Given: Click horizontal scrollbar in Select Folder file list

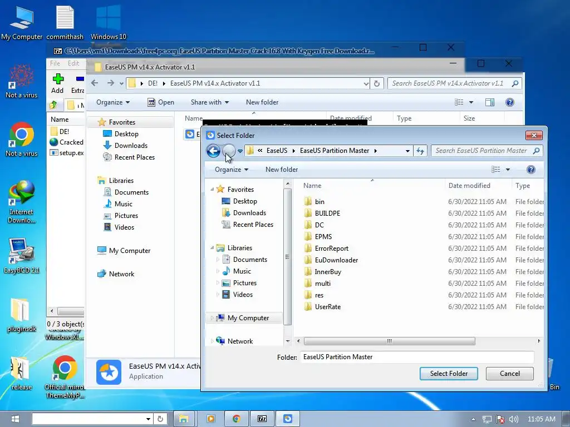Looking at the screenshot, I should 389,341.
